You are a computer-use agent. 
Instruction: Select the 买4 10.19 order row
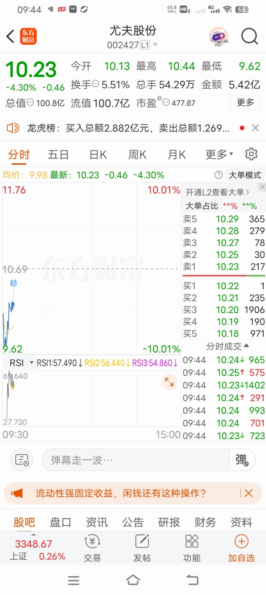[x=224, y=322]
